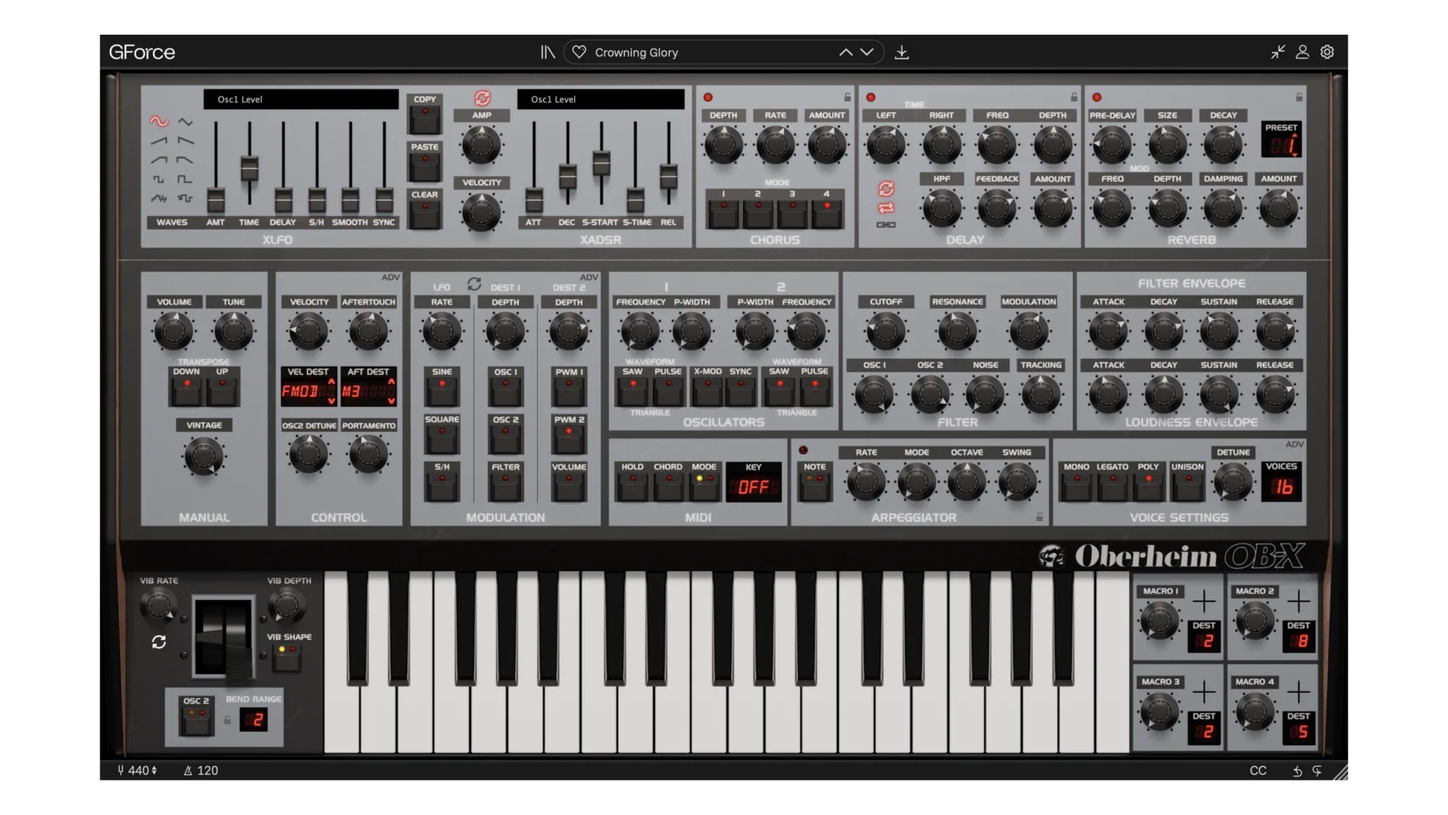The image size is (1448, 815).
Task: Select the red sine wave XLFO shape
Action: coord(159,122)
